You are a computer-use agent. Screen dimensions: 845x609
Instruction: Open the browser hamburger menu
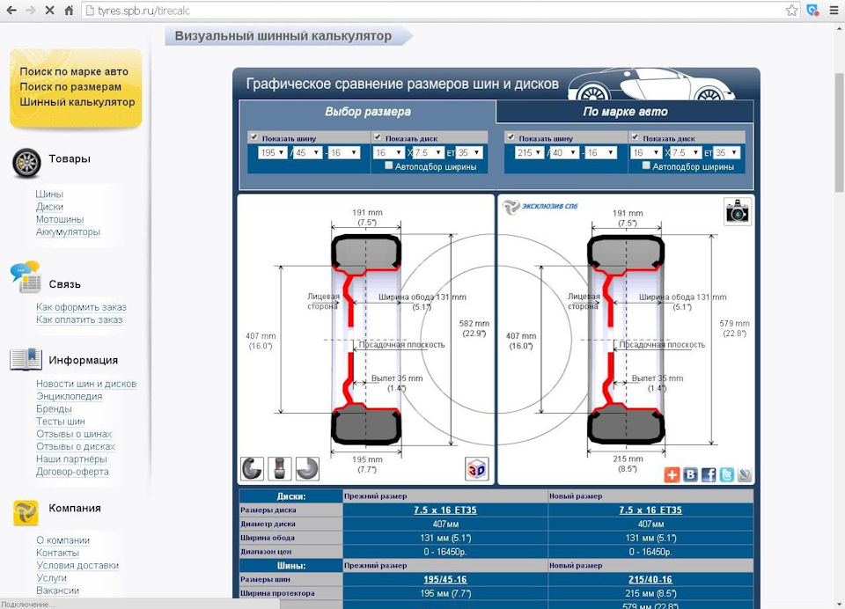pyautogui.click(x=834, y=11)
